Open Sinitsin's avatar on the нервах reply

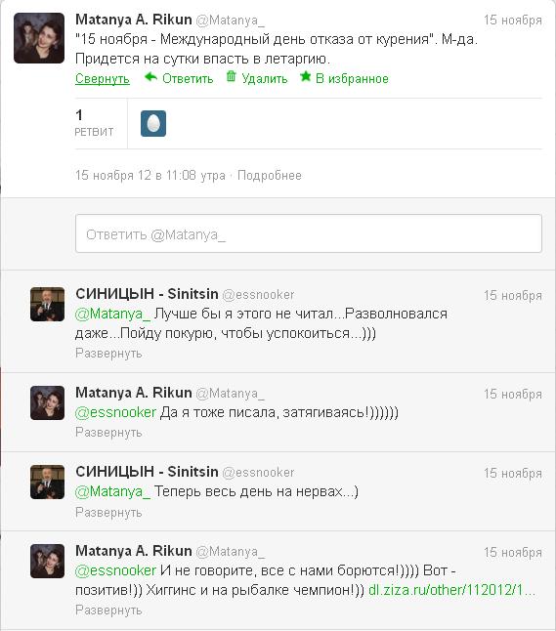pyautogui.click(x=47, y=483)
